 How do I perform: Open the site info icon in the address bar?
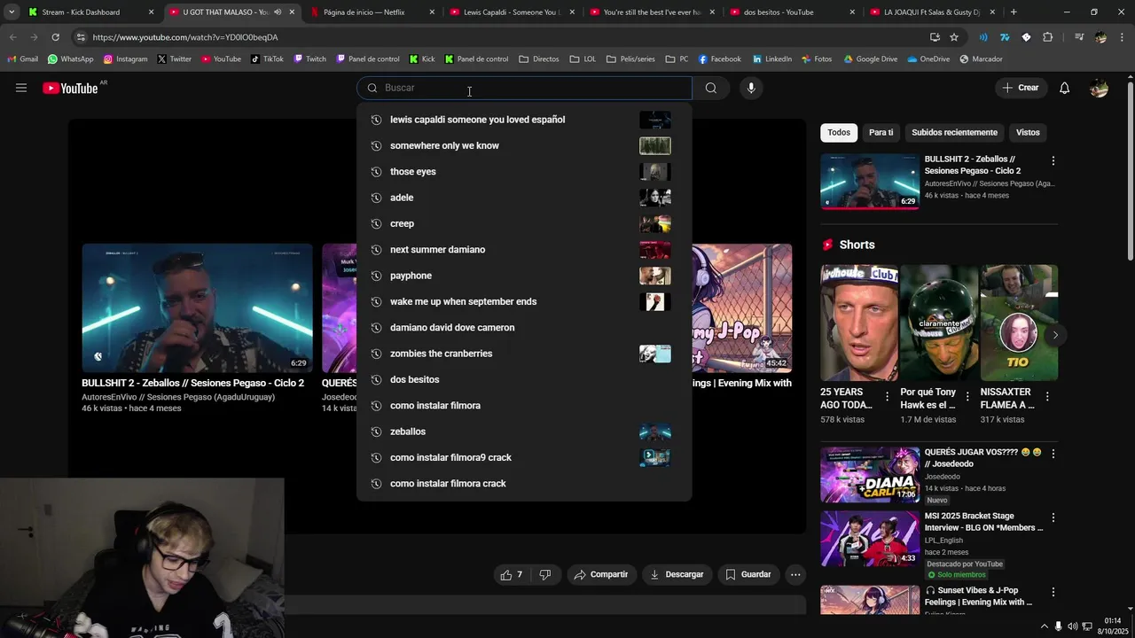(81, 37)
